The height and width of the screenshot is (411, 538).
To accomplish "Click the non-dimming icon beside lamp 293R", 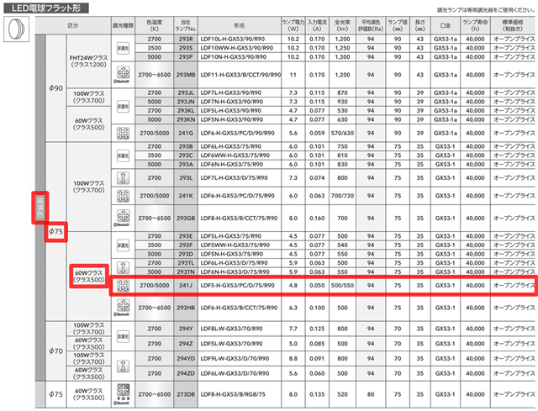I will tap(122, 48).
